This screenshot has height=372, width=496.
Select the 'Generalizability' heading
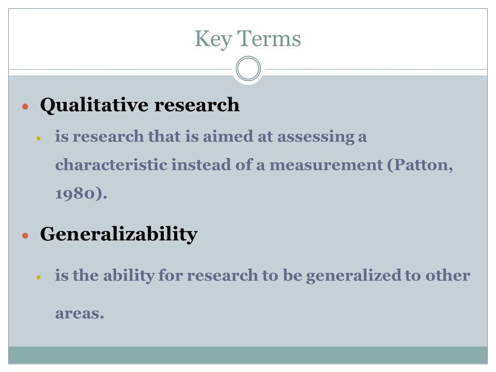(x=119, y=235)
